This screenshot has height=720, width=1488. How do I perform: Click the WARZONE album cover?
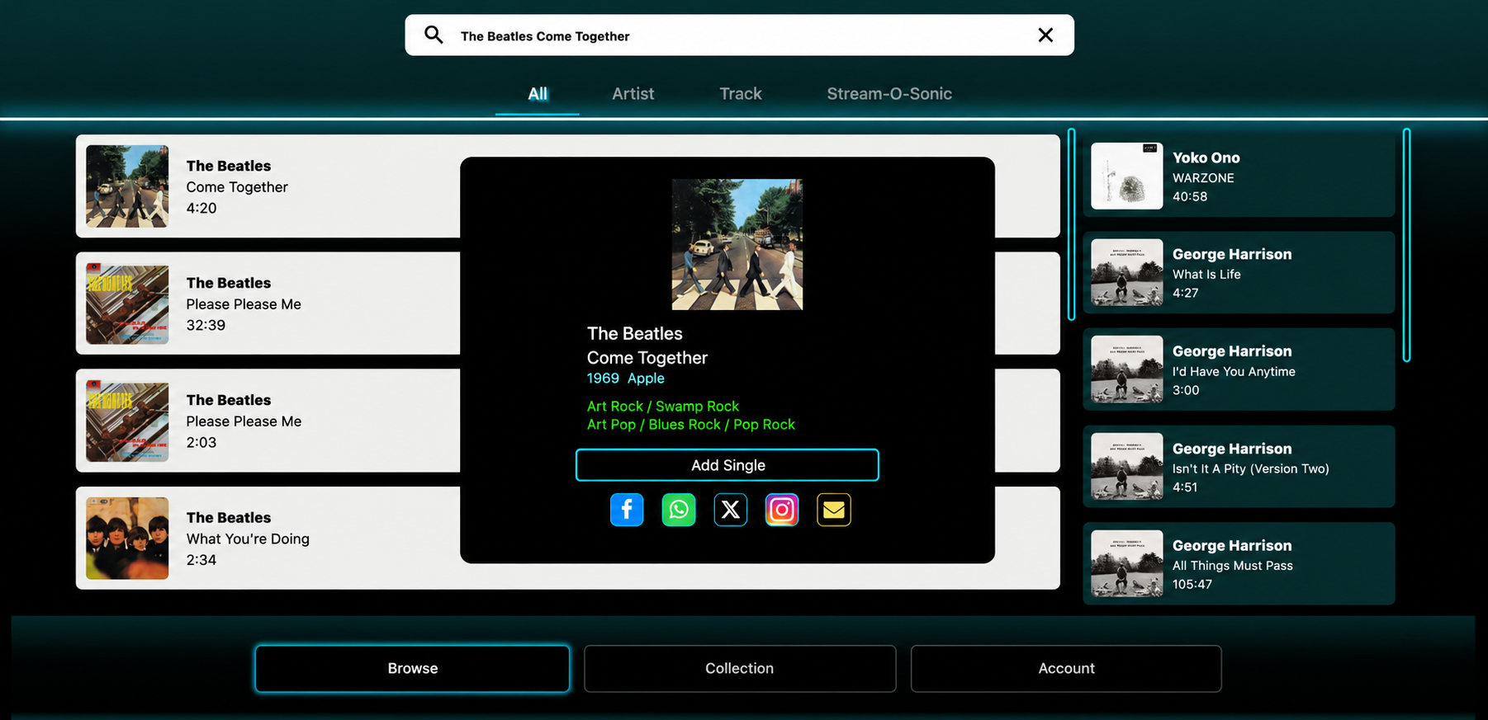tap(1127, 176)
